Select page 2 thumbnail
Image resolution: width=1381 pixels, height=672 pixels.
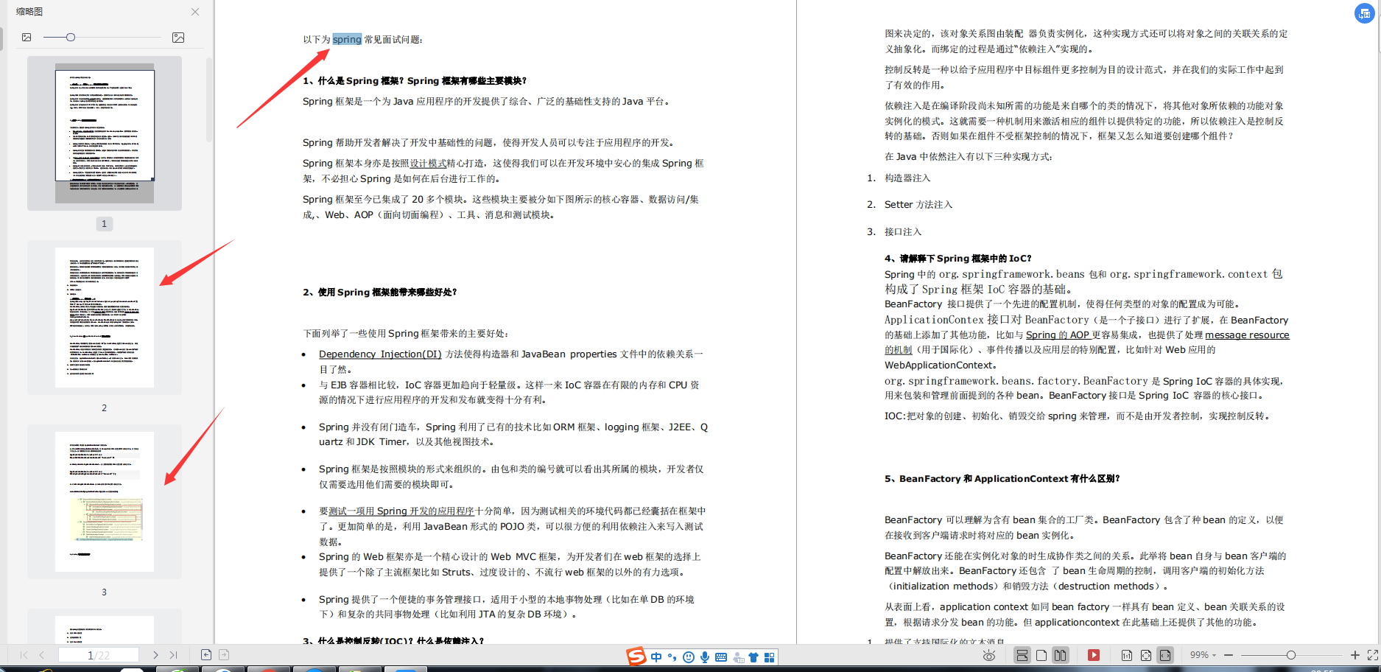pyautogui.click(x=105, y=318)
